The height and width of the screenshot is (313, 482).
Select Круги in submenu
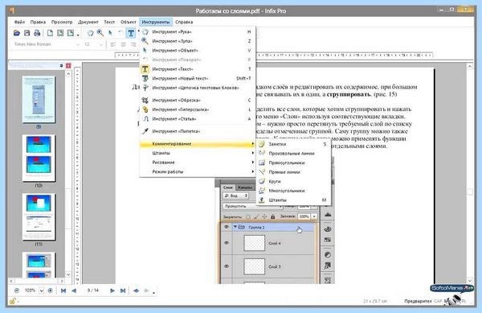pyautogui.click(x=293, y=181)
